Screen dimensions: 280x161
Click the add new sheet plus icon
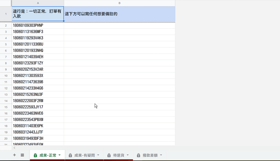point(14,155)
